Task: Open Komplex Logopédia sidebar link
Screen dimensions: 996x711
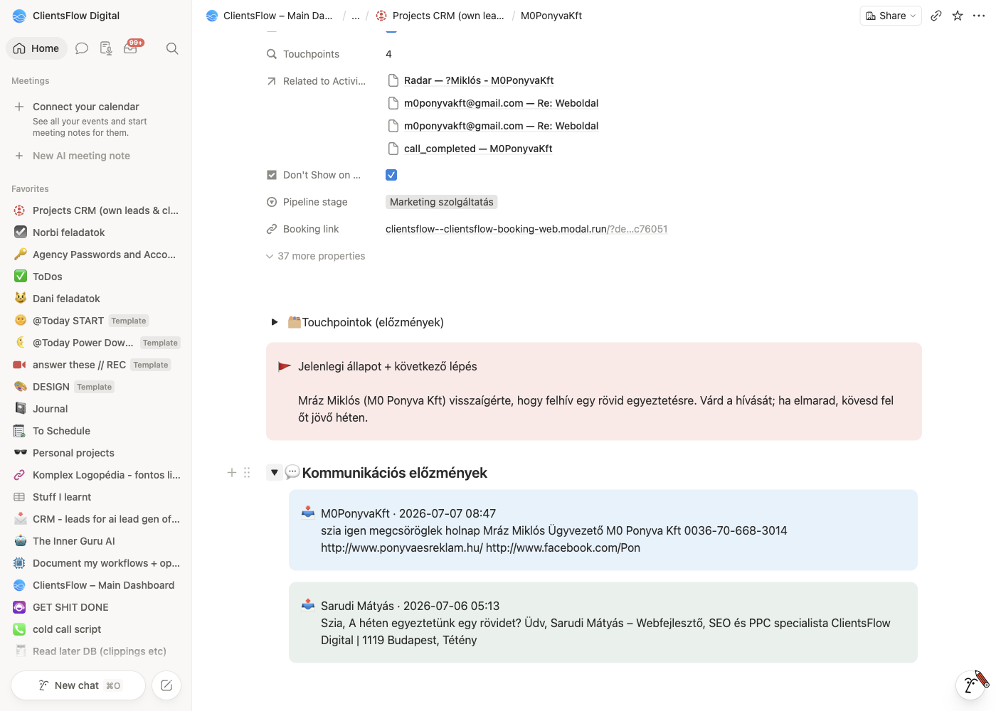Action: 96,475
